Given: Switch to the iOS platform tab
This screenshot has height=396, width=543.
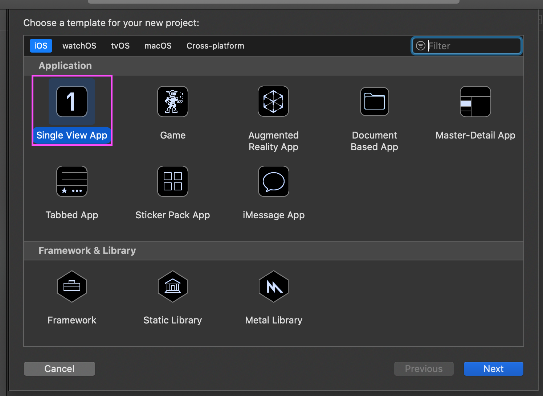Looking at the screenshot, I should click(41, 46).
